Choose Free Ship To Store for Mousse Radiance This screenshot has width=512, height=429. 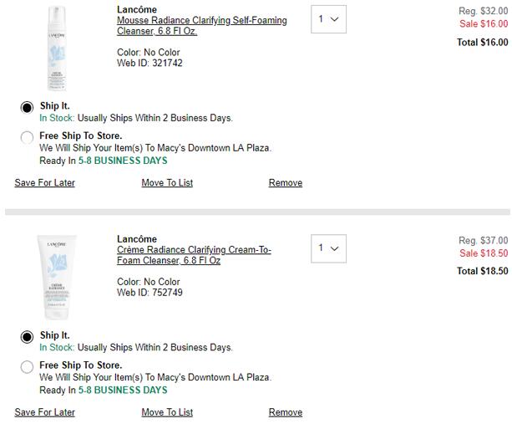tap(27, 137)
